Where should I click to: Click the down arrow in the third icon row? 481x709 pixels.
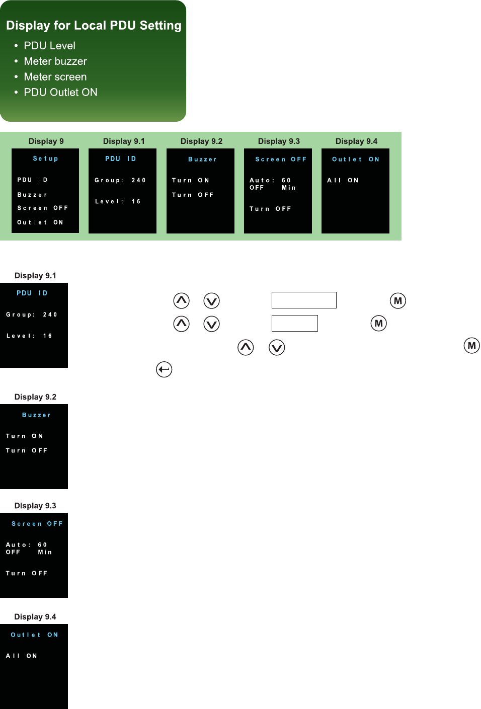click(x=277, y=347)
